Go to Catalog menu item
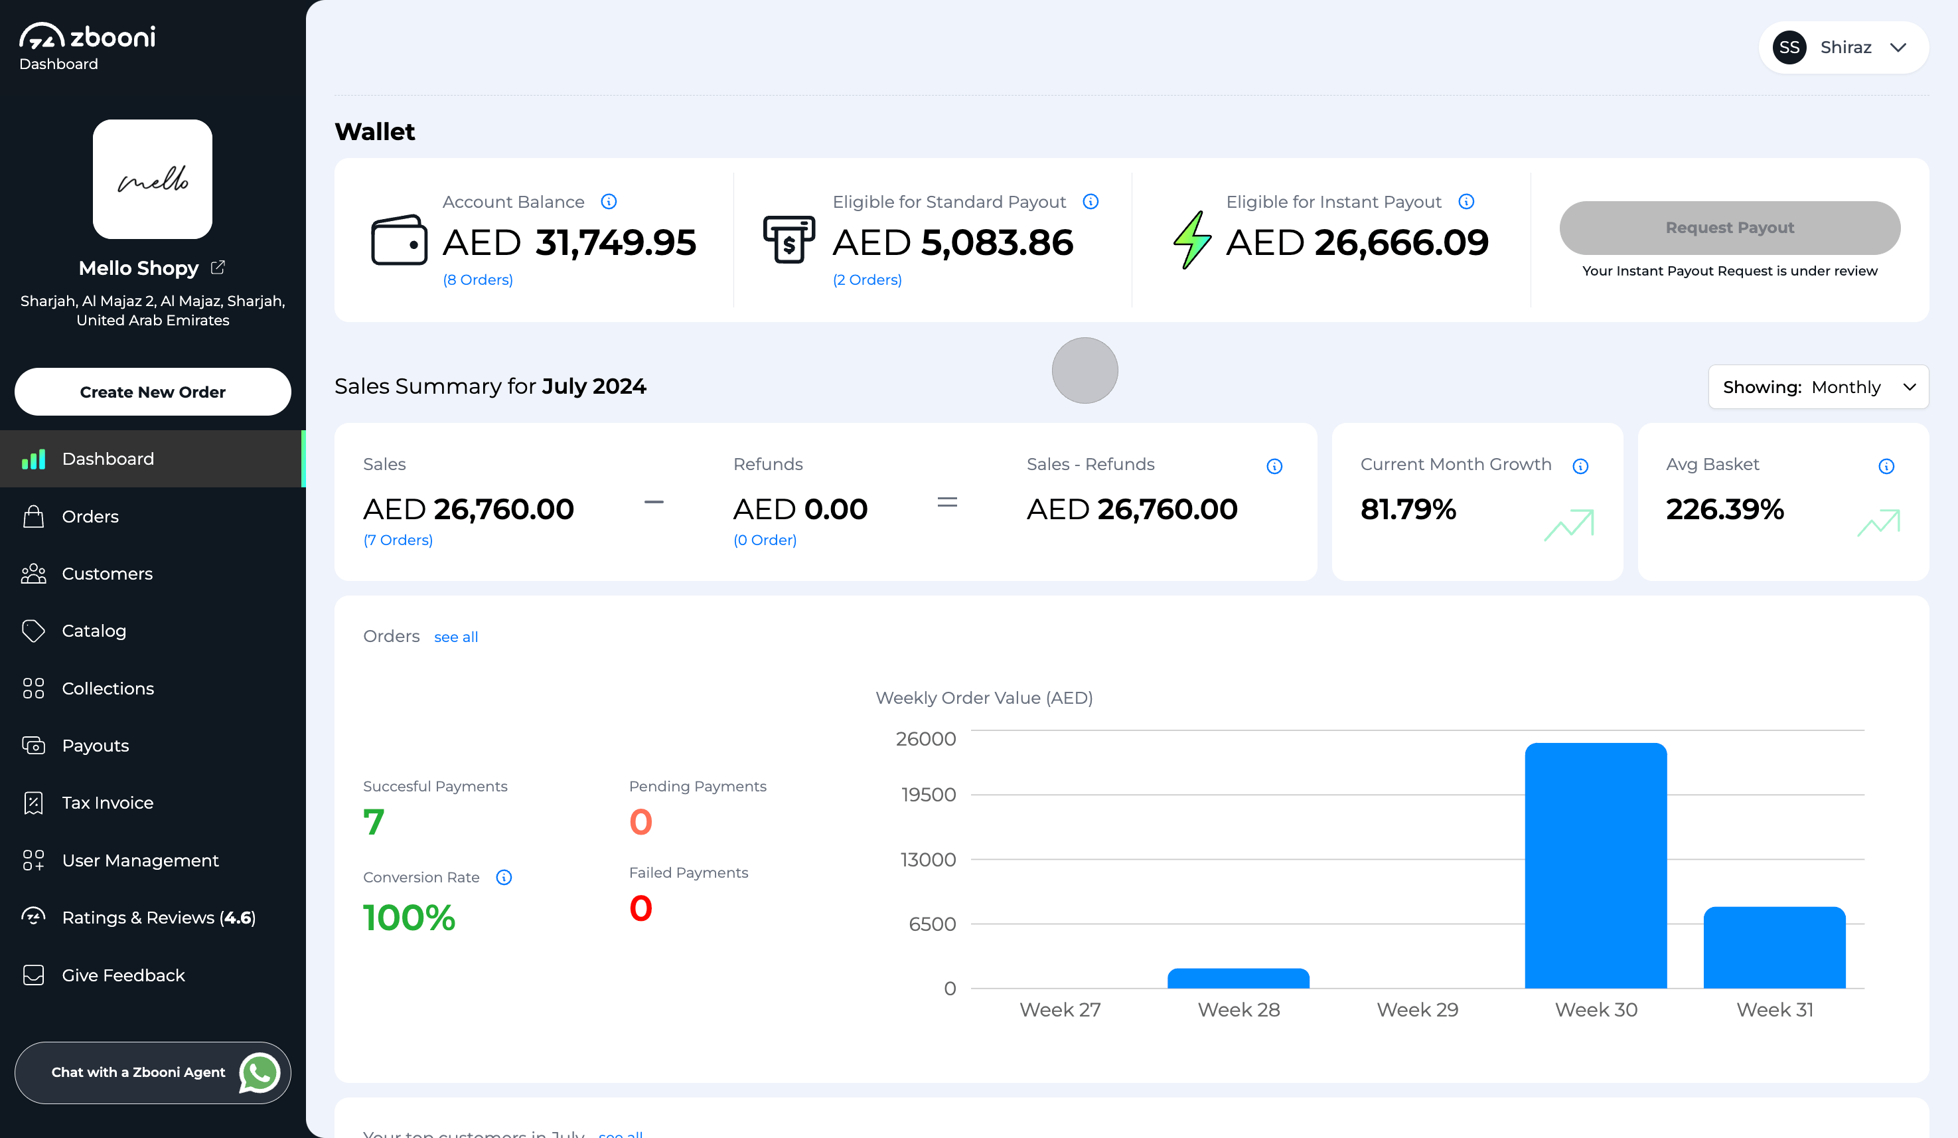This screenshot has width=1958, height=1138. tap(152, 630)
